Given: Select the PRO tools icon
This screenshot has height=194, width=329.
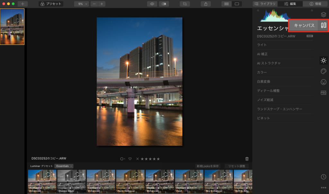Looking at the screenshot, I should (323, 93).
